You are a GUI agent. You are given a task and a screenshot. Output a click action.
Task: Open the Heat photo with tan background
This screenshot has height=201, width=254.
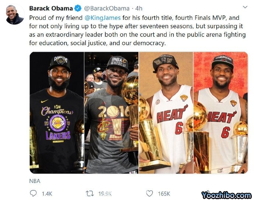click(166, 112)
